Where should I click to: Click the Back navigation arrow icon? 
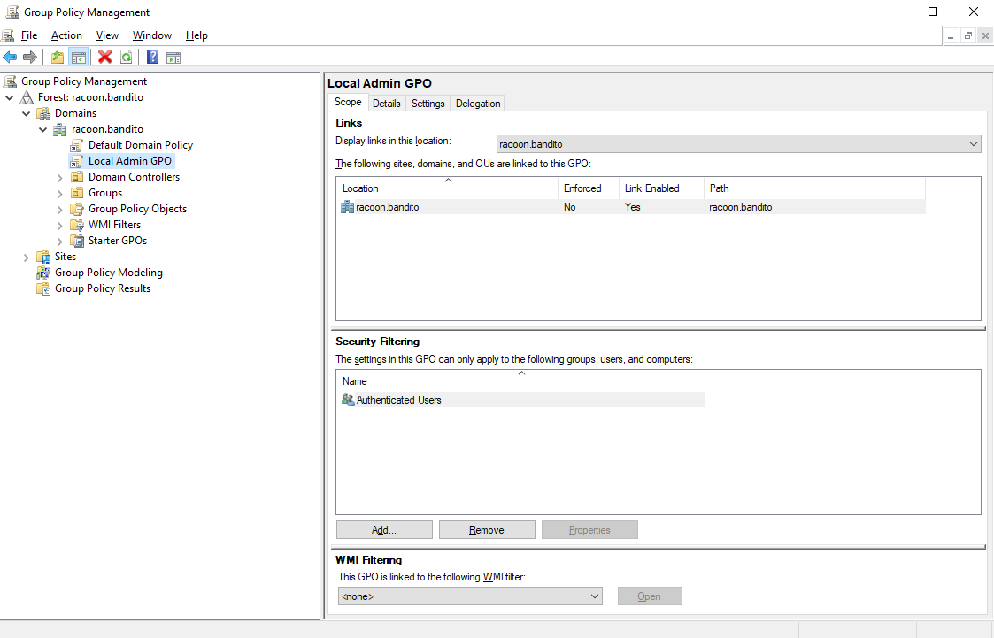click(10, 57)
